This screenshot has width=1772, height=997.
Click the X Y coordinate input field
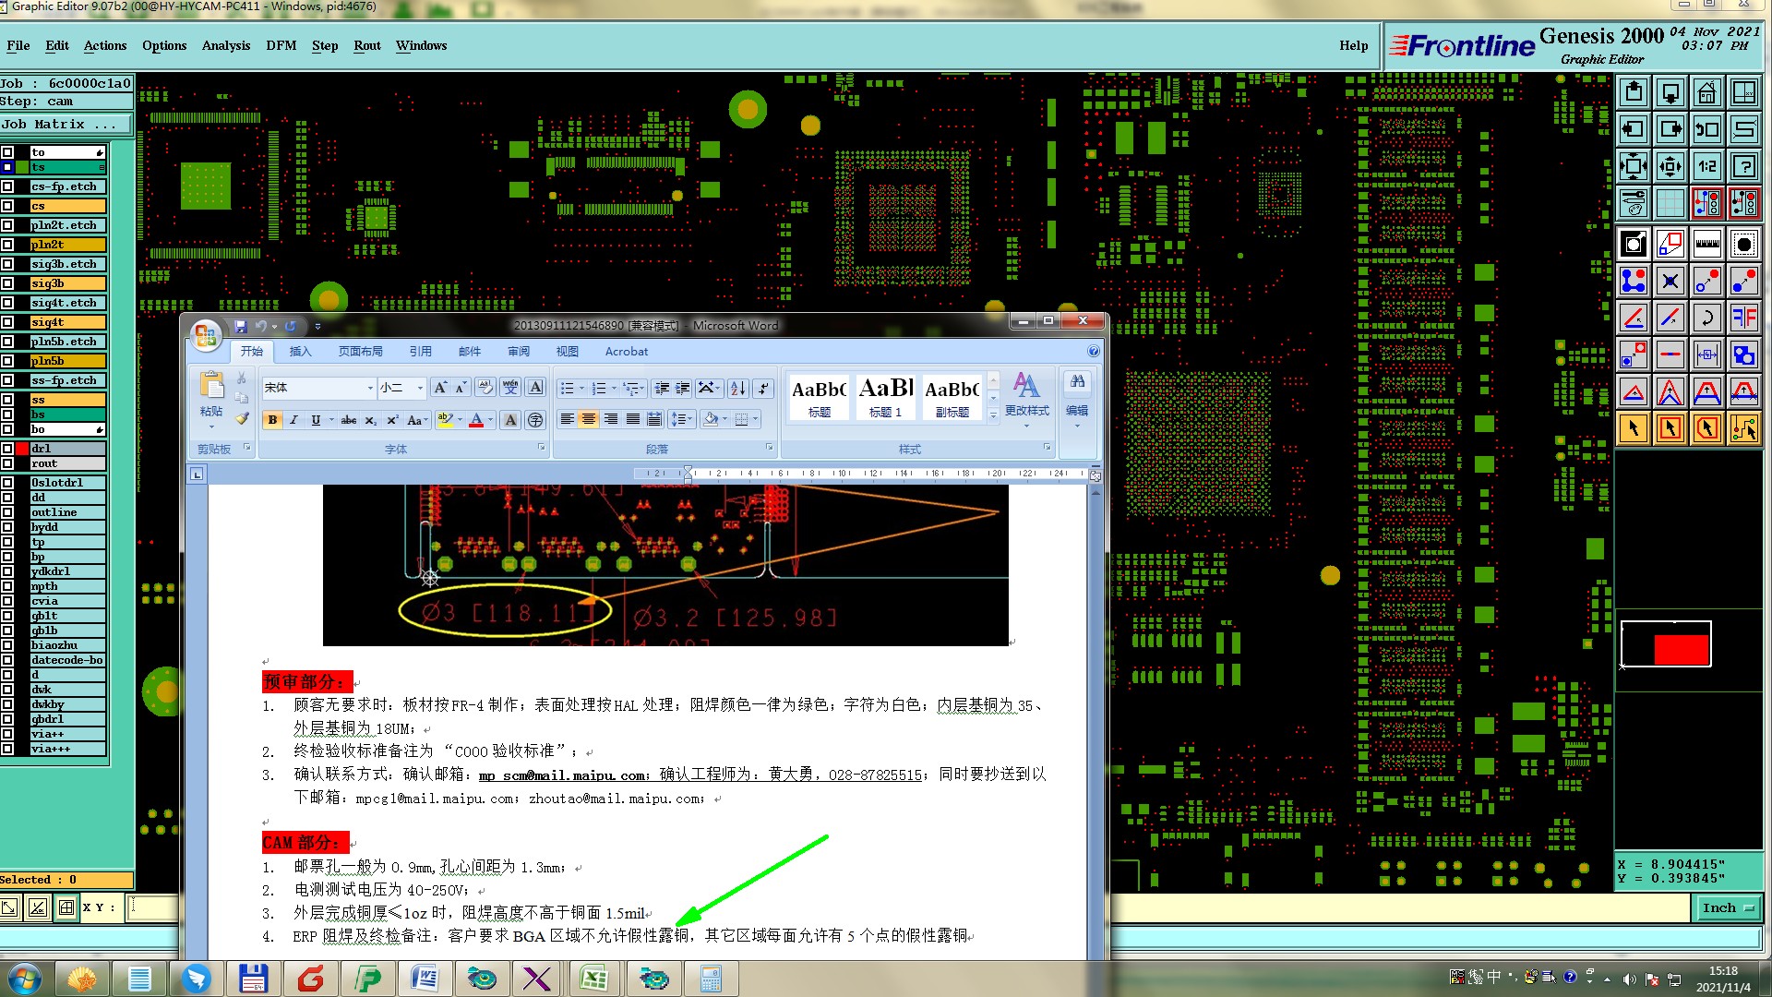coord(152,907)
